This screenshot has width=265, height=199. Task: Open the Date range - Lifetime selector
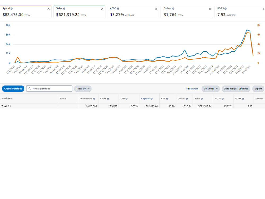tap(236, 89)
